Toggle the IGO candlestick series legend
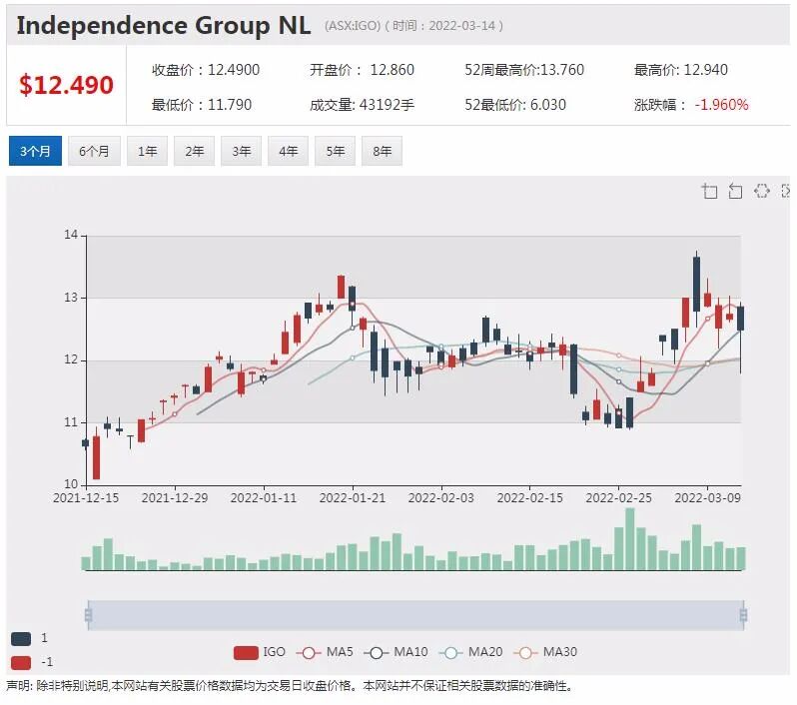The height and width of the screenshot is (705, 797). tap(260, 652)
